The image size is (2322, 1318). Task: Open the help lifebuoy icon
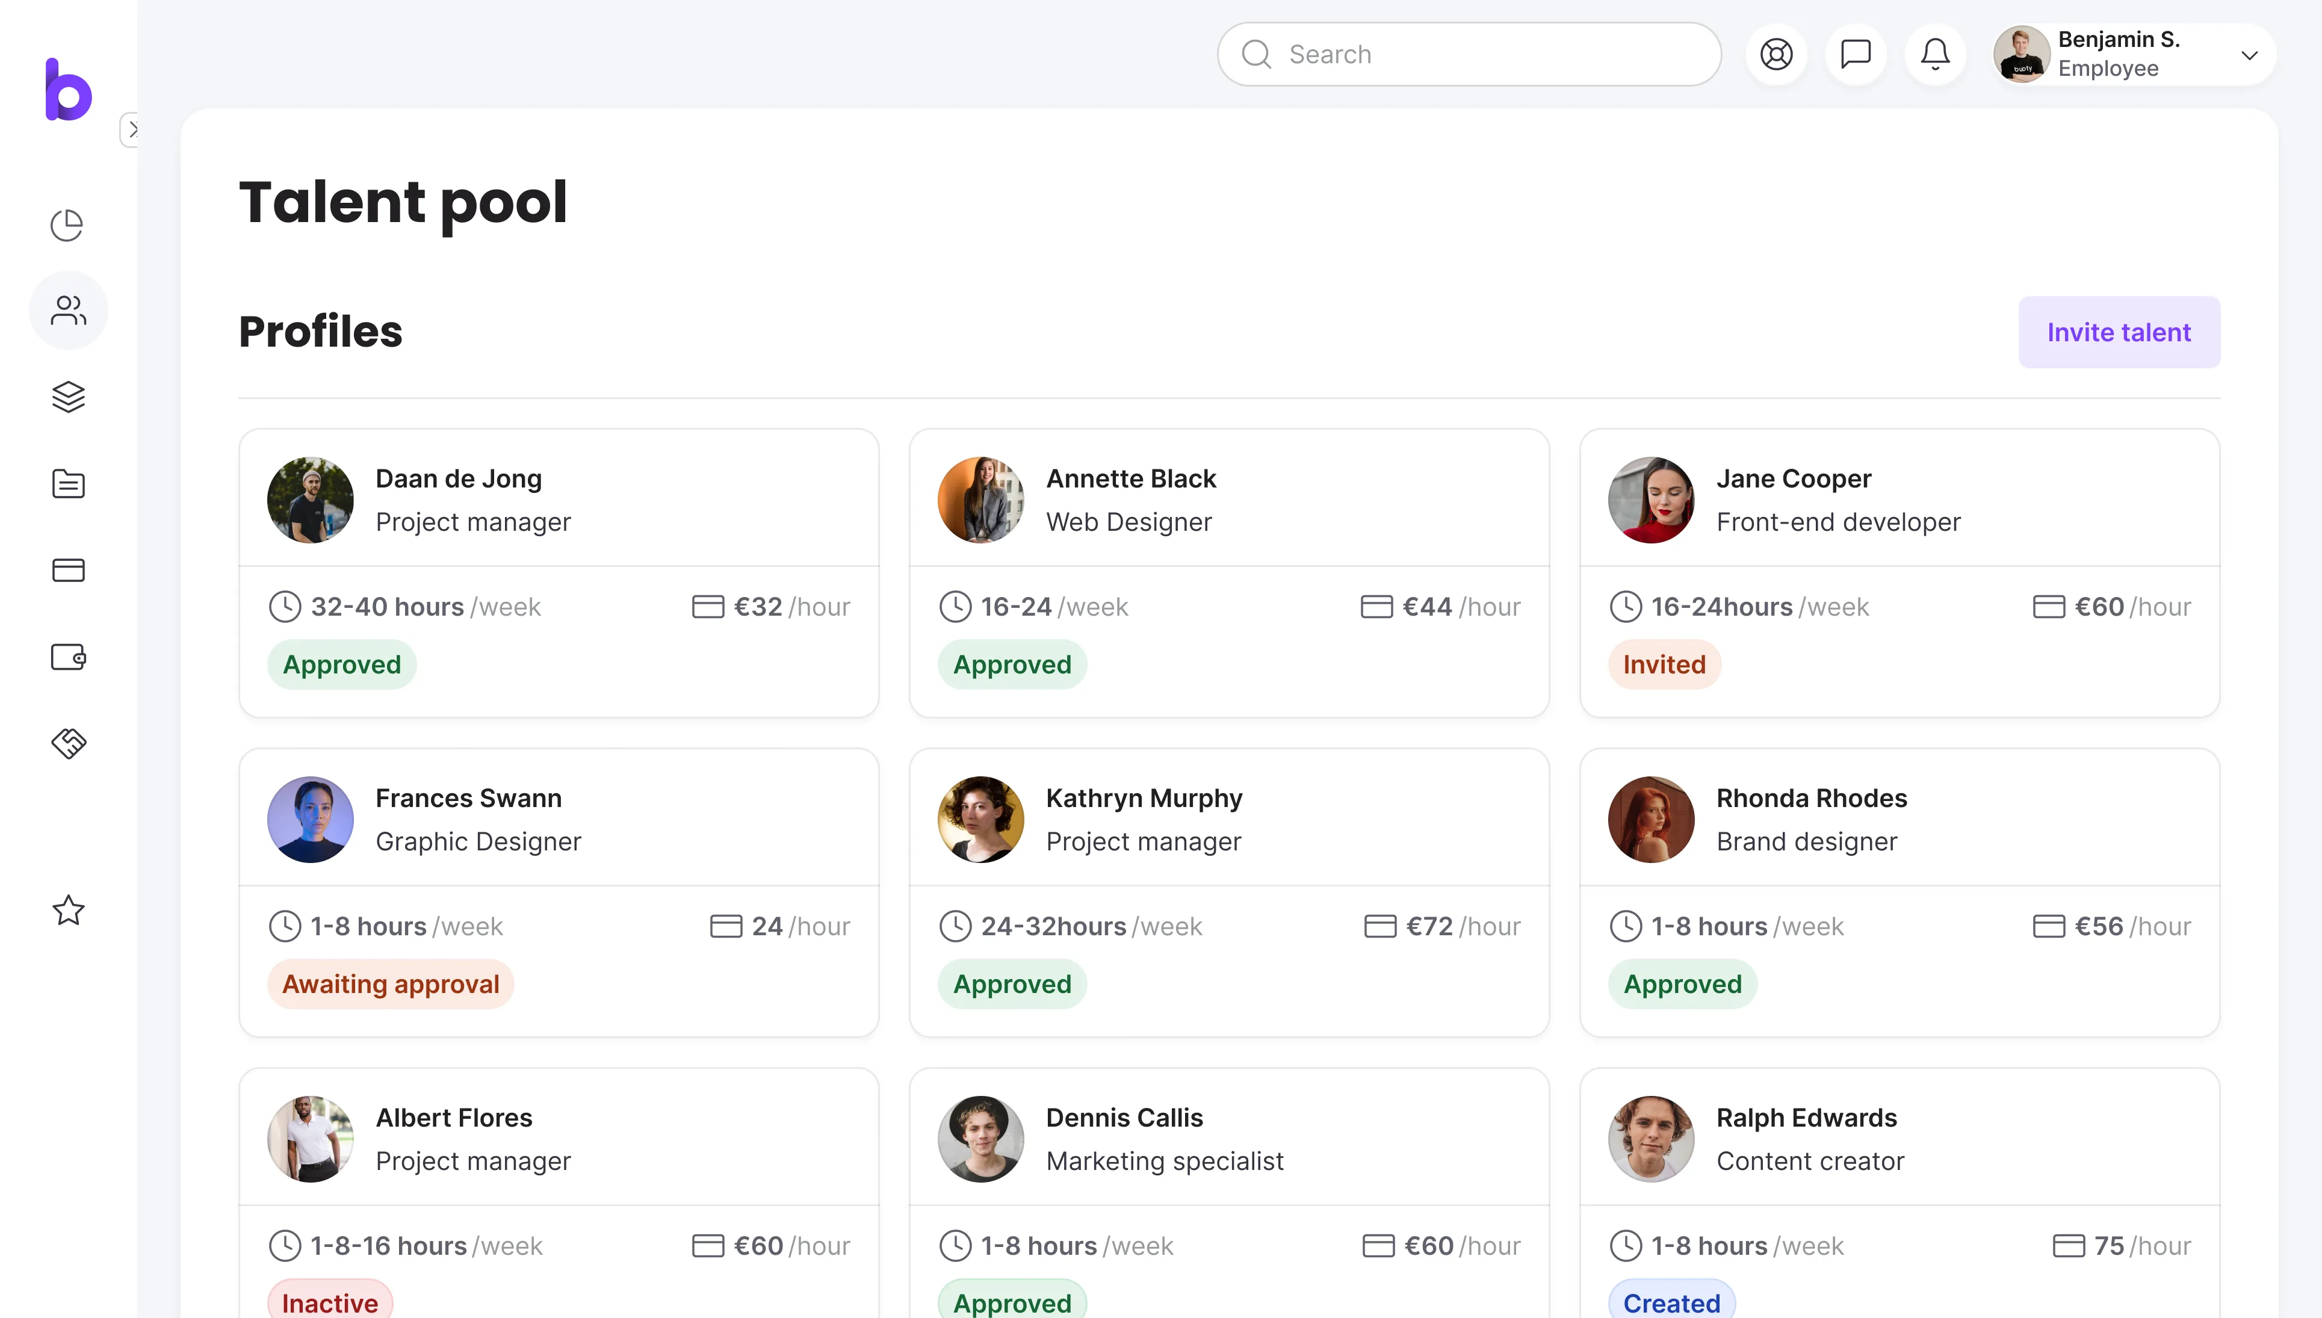pos(1776,54)
